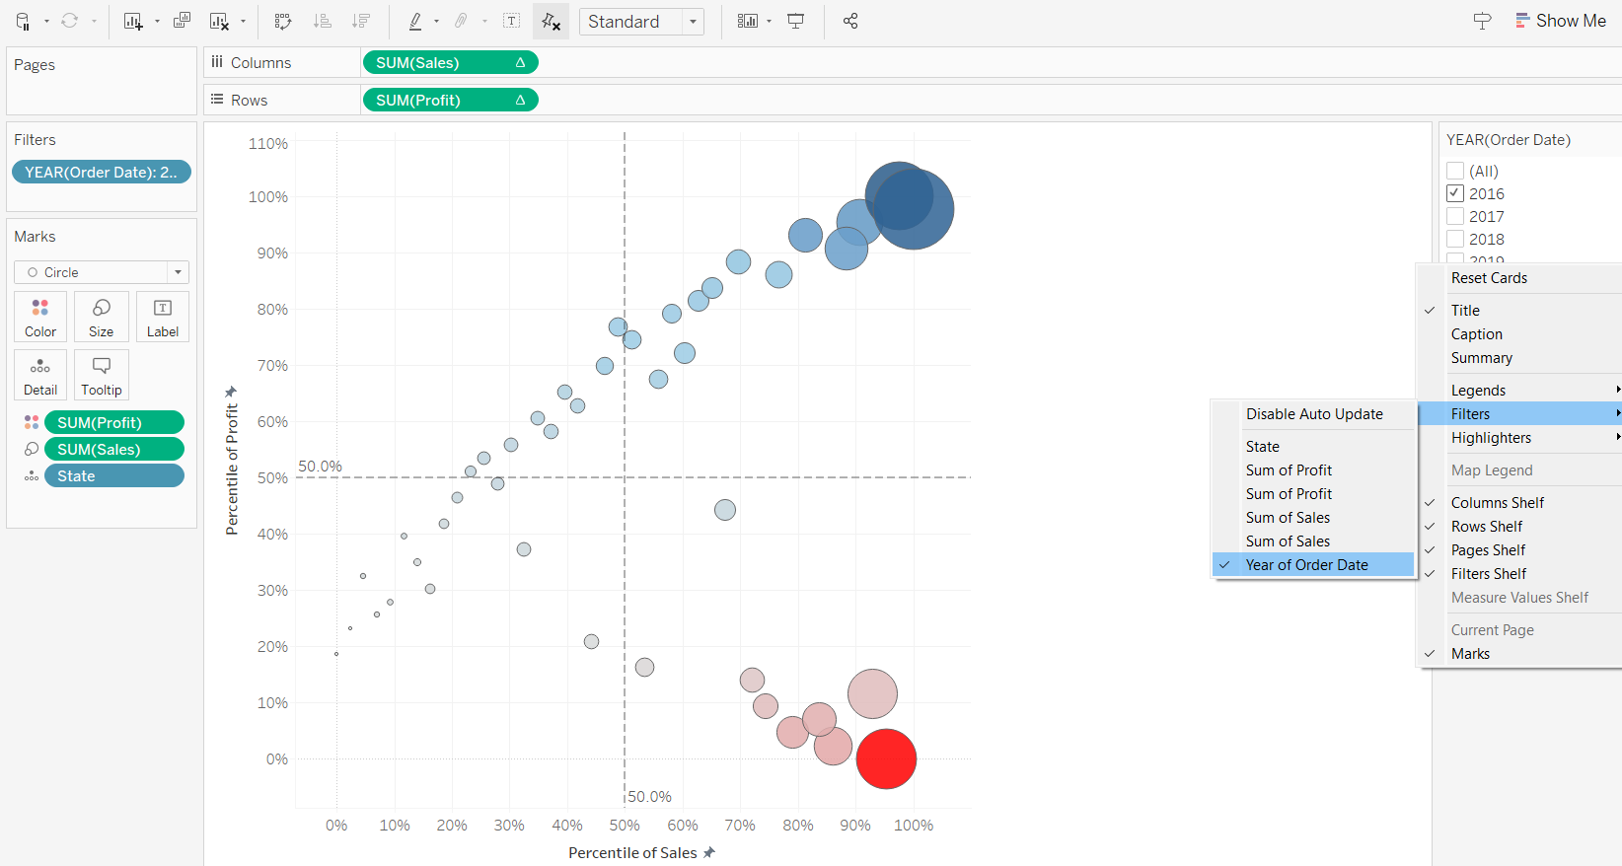Open Presentation Mode from the toolbar
1622x866 pixels.
pos(796,21)
